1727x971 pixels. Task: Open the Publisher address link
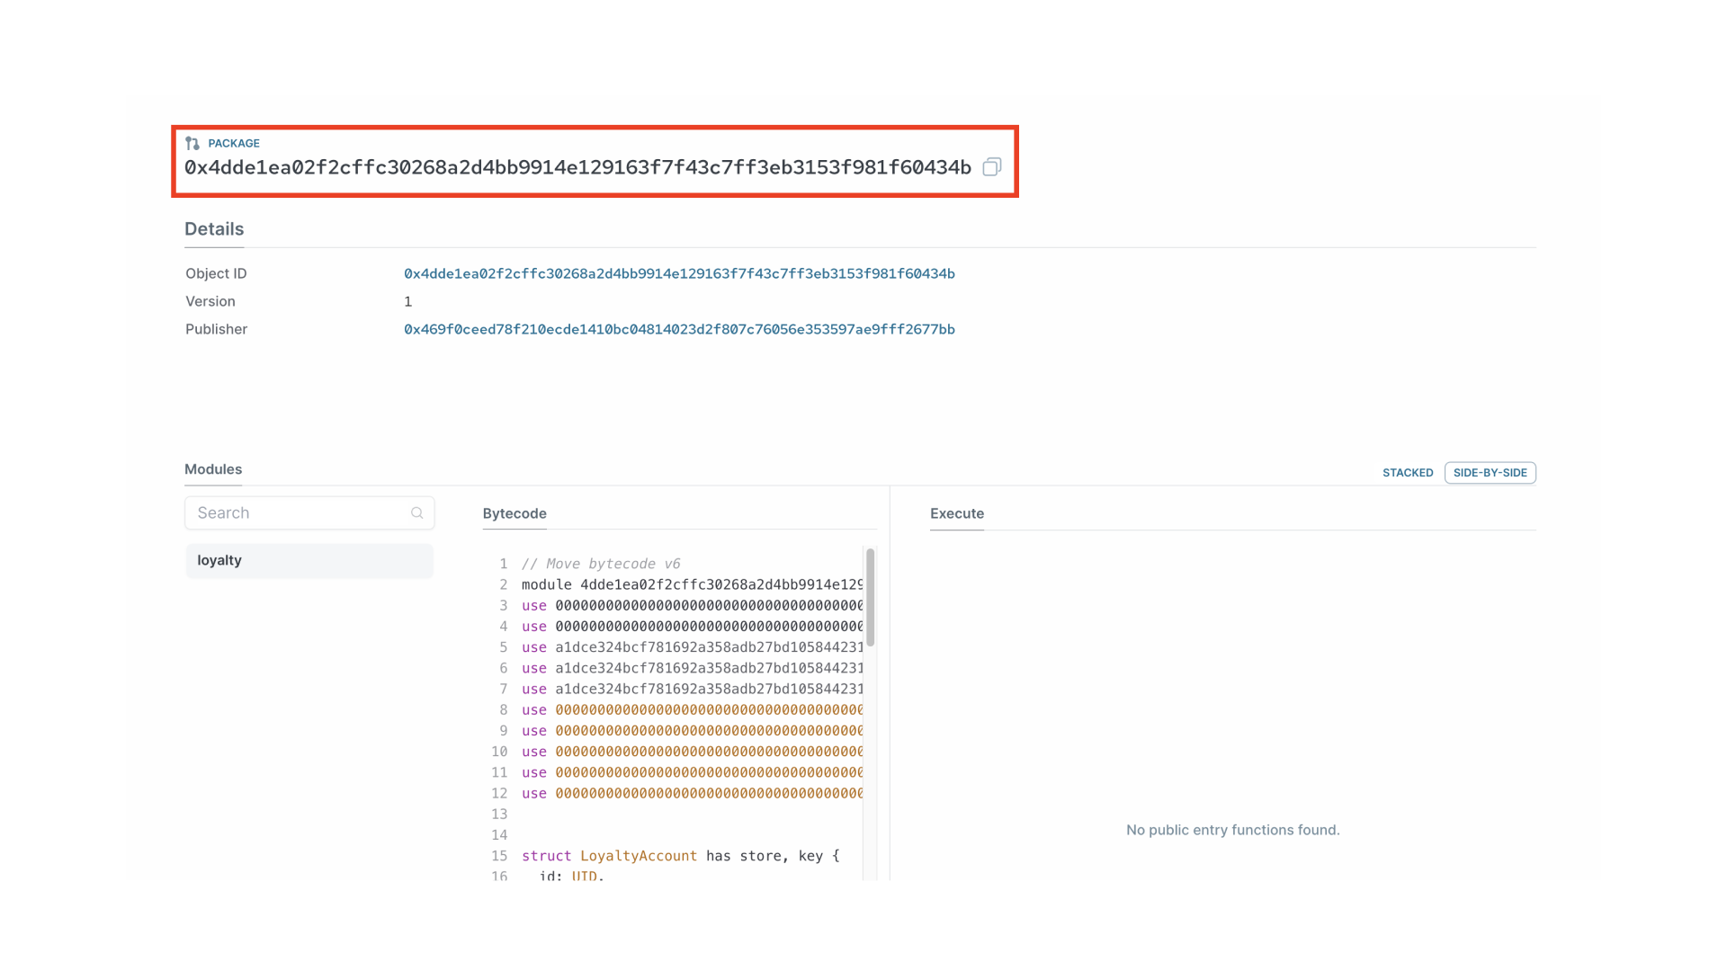tap(679, 330)
